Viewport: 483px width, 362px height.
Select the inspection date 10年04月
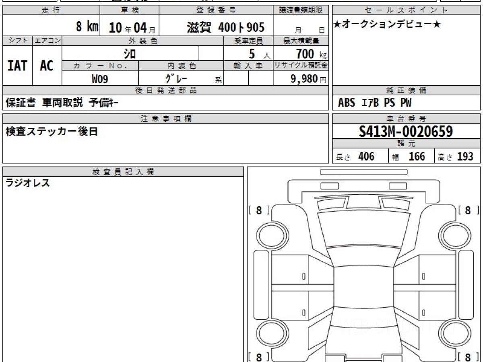click(132, 27)
